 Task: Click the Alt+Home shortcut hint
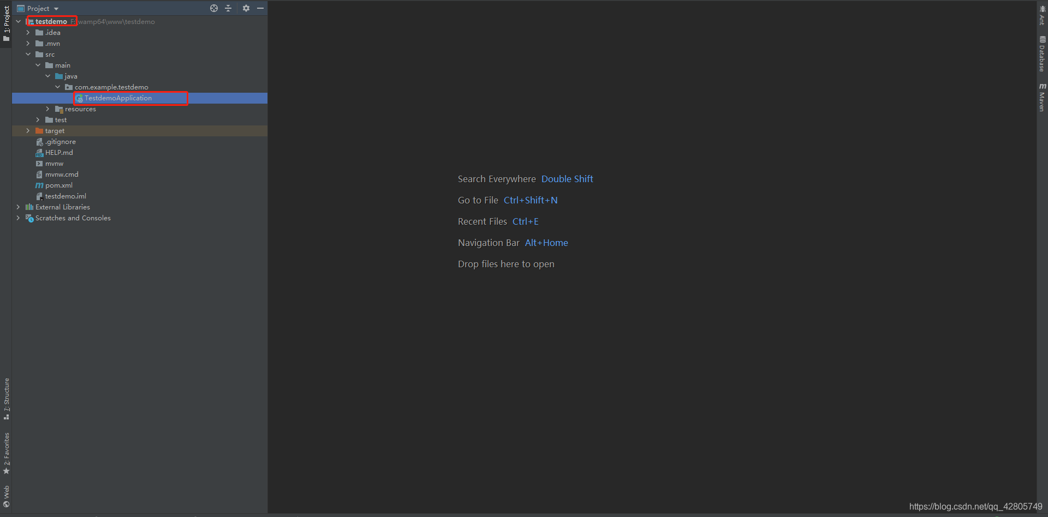pyautogui.click(x=546, y=243)
